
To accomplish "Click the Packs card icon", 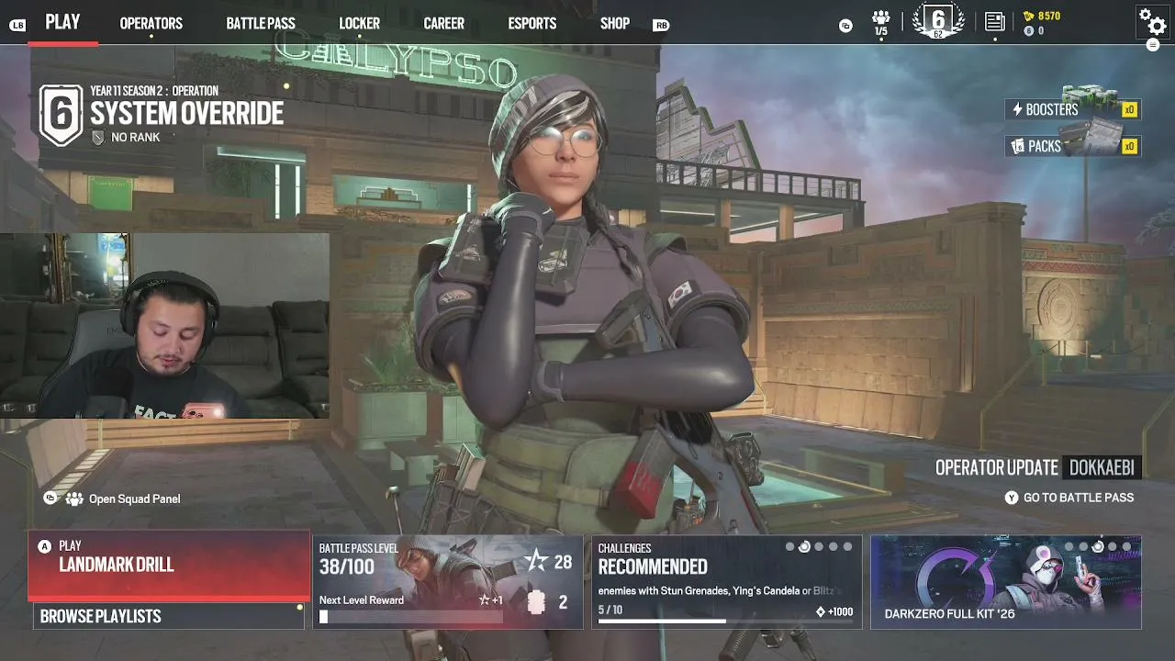I will [x=1017, y=146].
